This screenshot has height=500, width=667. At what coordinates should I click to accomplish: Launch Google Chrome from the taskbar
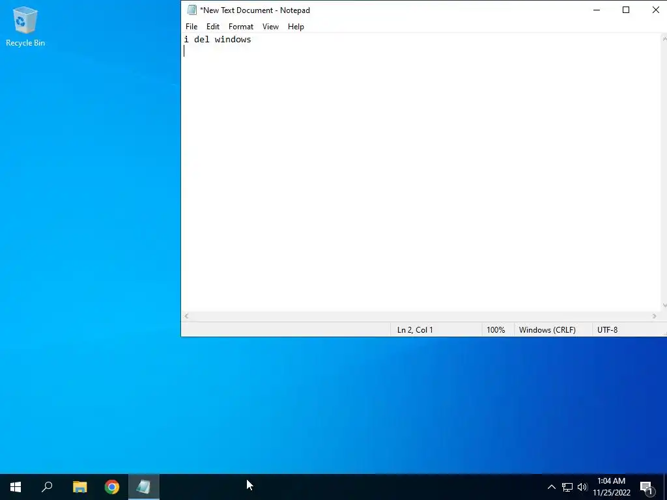click(112, 487)
